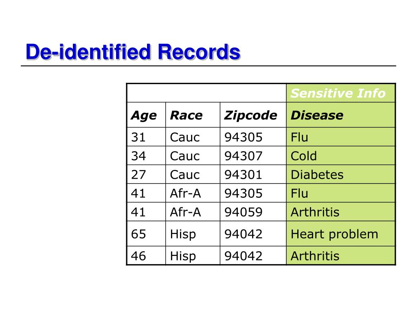Image resolution: width=417 pixels, height=312 pixels.
Task: Select zipcode cell 94301
Action: (x=253, y=174)
